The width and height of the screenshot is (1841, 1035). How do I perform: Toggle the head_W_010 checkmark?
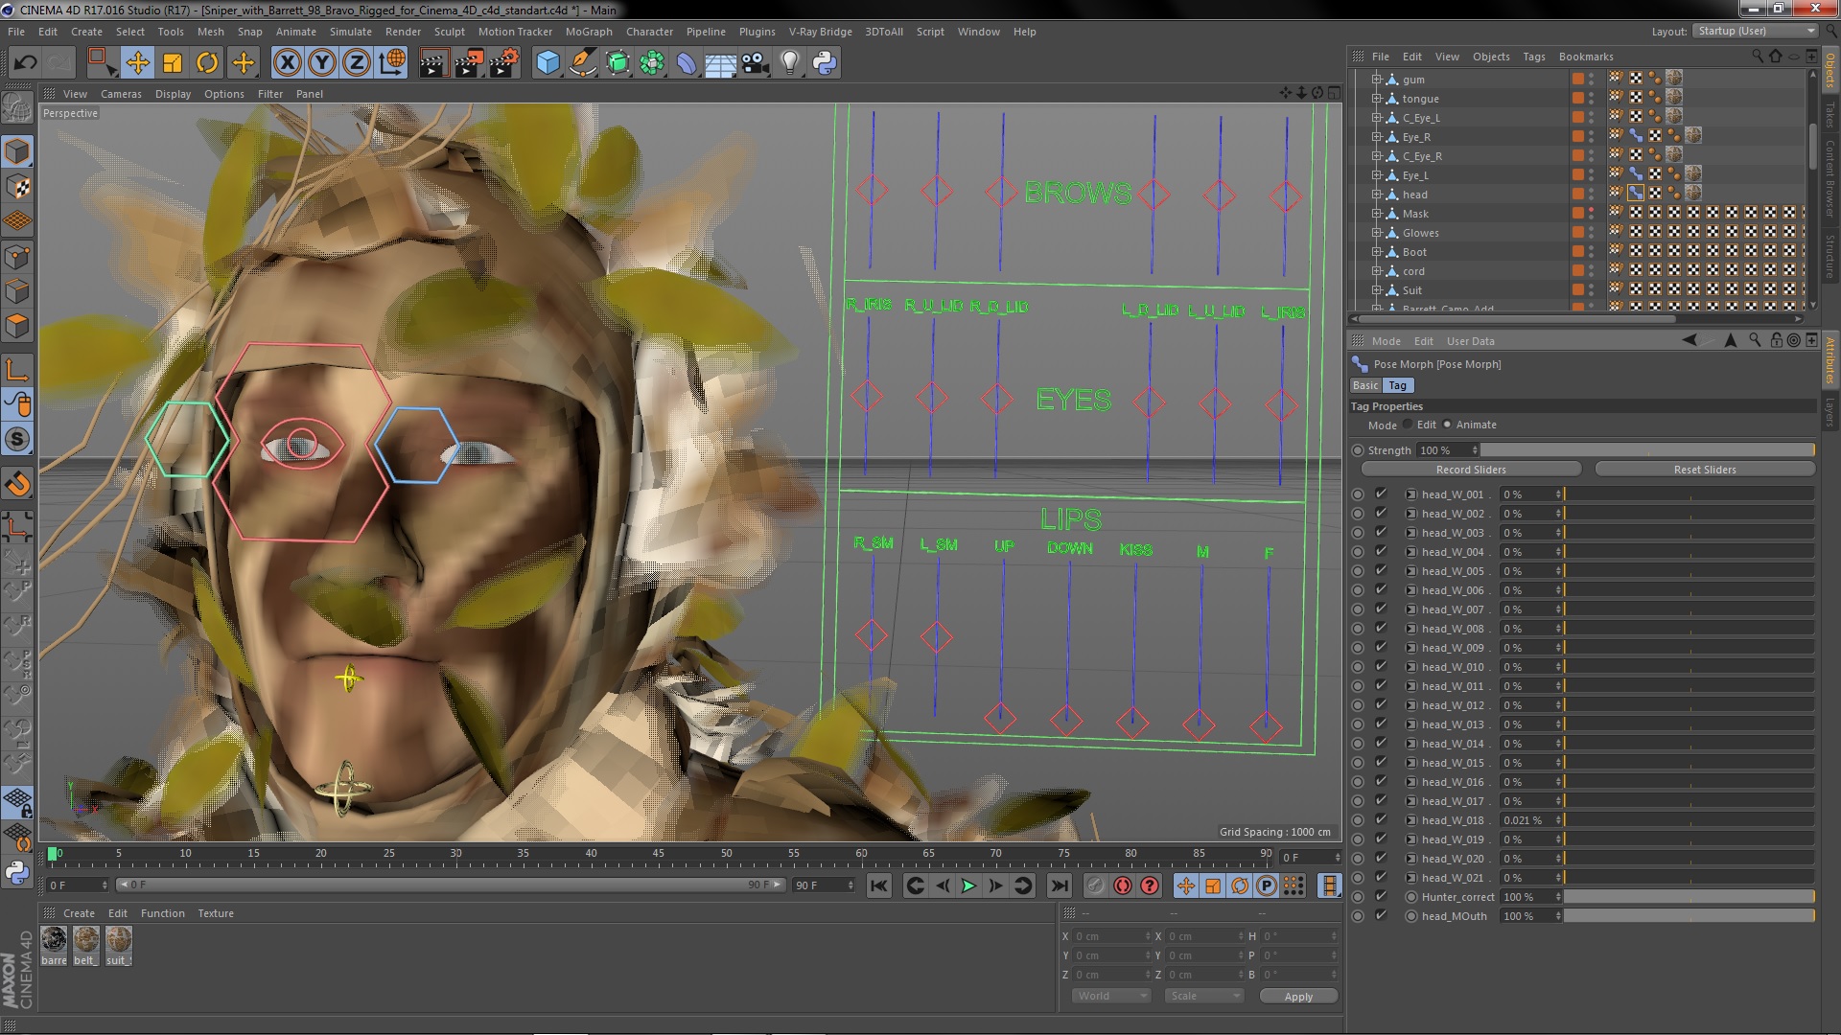(x=1381, y=667)
